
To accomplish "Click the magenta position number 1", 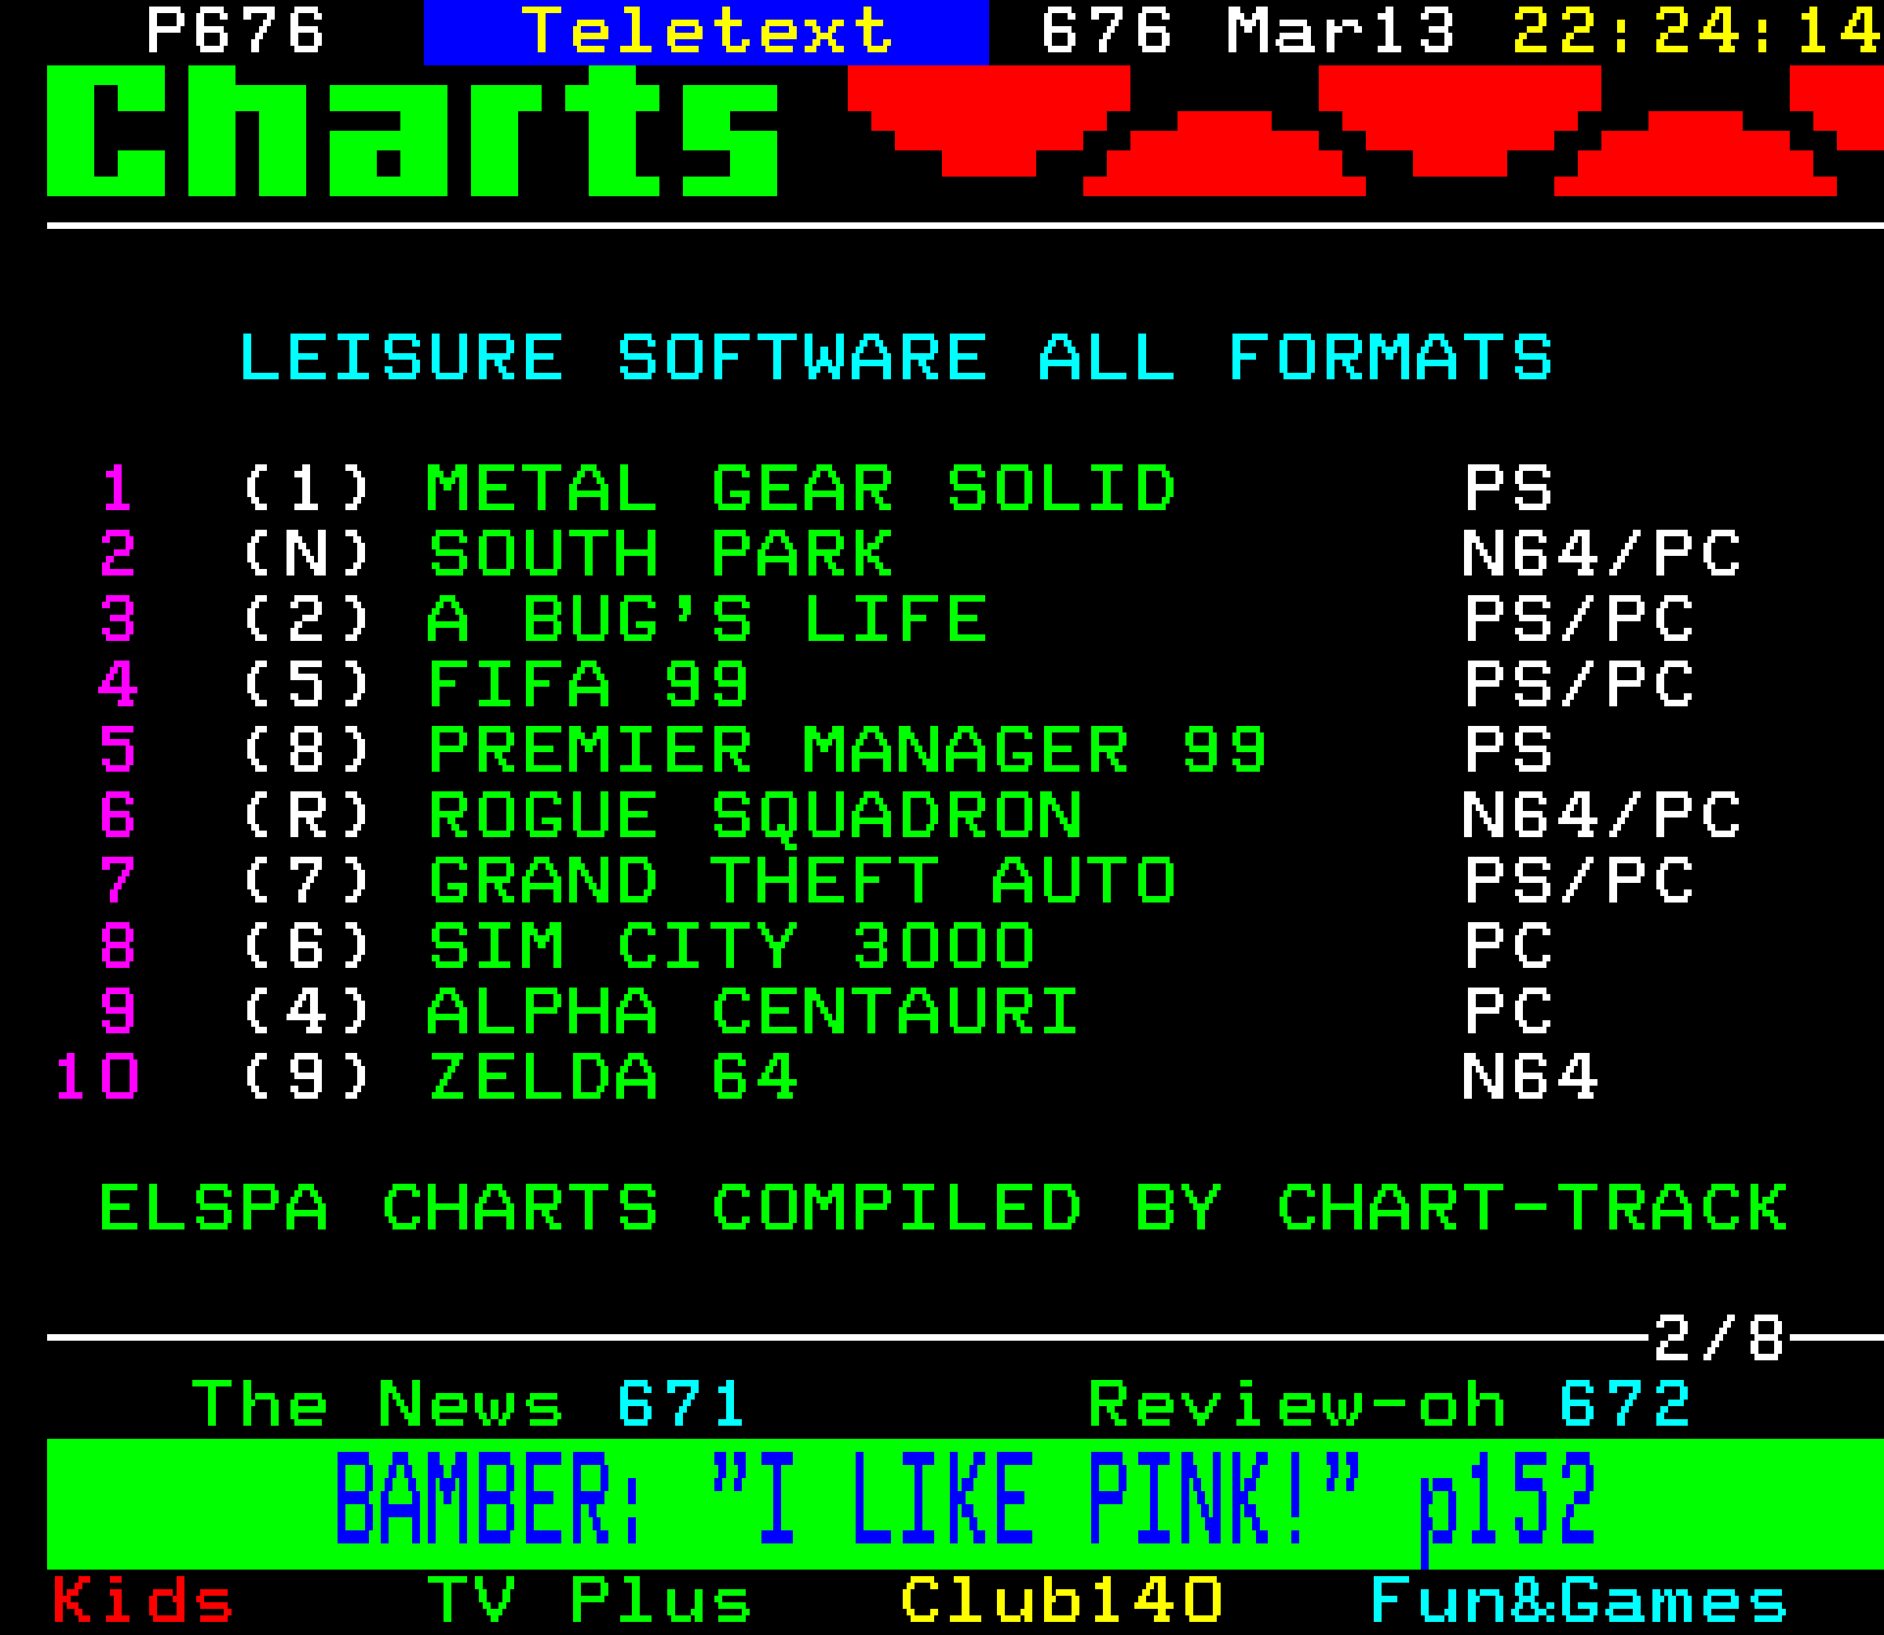I will (118, 488).
